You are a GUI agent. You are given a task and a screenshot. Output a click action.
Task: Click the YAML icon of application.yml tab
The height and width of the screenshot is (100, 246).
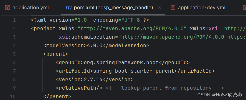[8, 8]
